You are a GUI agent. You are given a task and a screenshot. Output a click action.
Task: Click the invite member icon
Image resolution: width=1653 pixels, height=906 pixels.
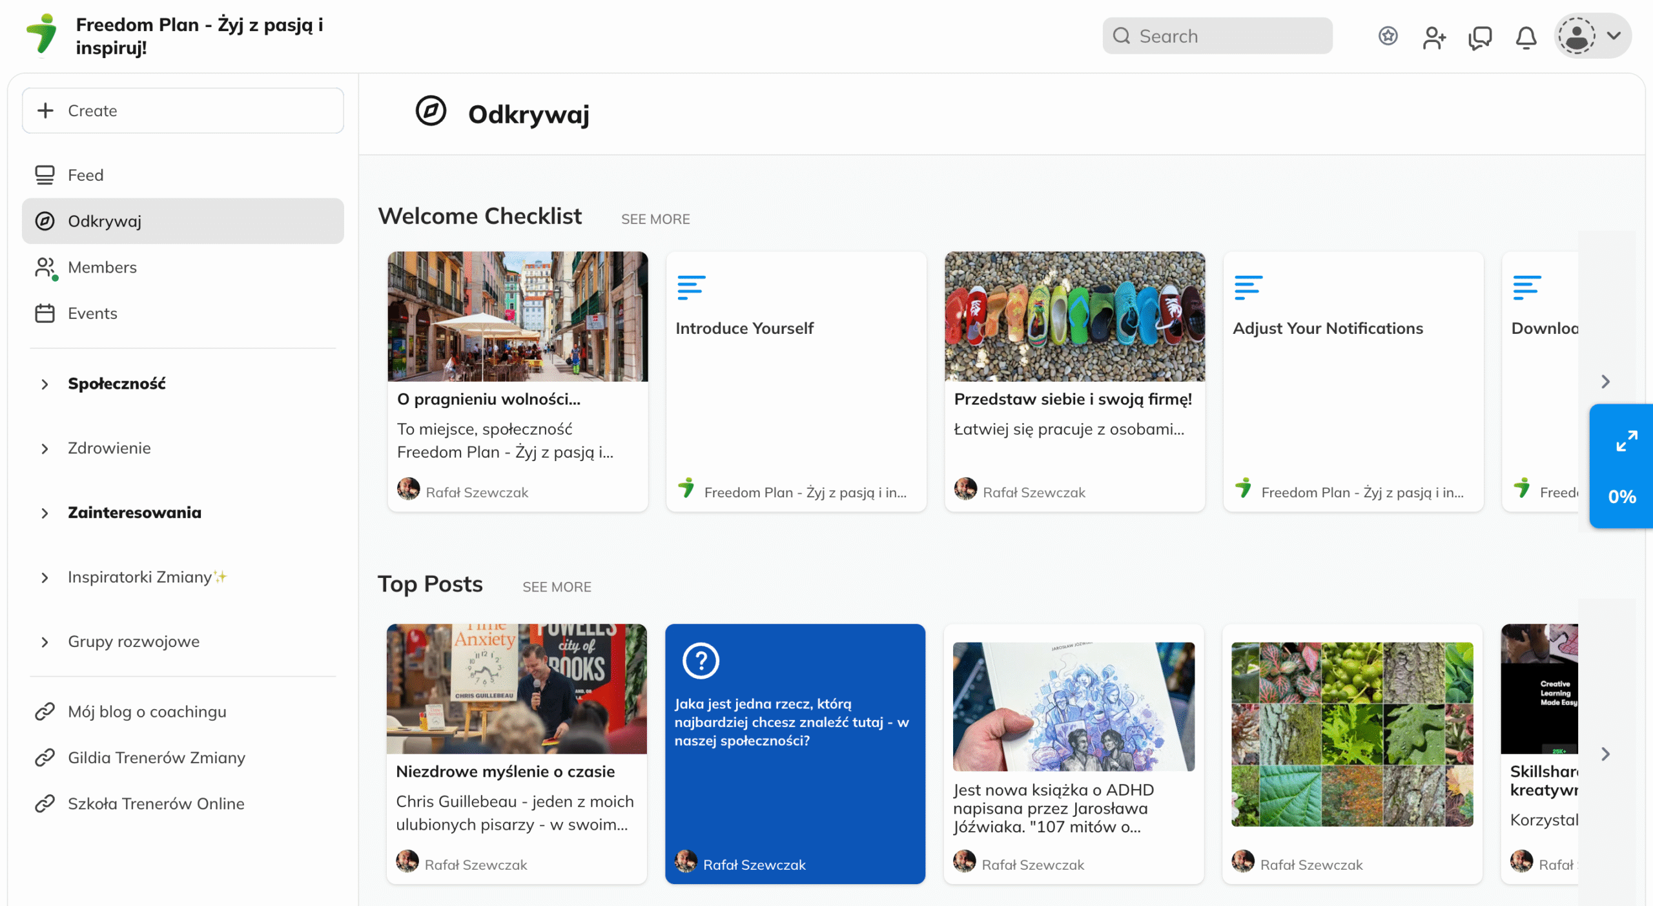point(1433,37)
